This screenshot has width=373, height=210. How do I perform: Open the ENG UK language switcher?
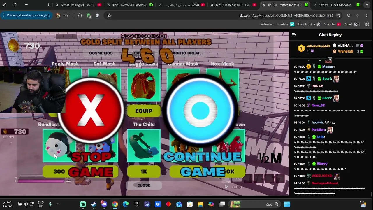point(41,204)
